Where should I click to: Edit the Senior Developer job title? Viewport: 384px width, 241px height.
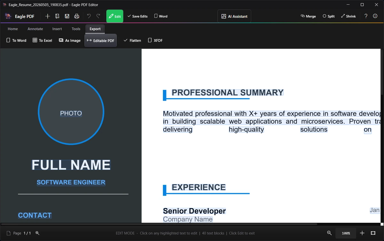point(195,211)
